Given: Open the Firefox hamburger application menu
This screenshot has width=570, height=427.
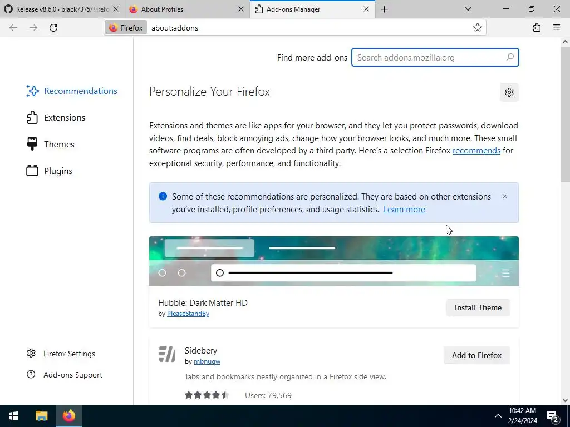Looking at the screenshot, I should 557,28.
